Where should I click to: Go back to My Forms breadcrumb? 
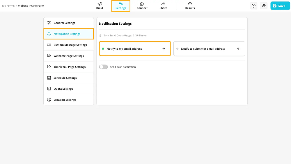(x=8, y=6)
